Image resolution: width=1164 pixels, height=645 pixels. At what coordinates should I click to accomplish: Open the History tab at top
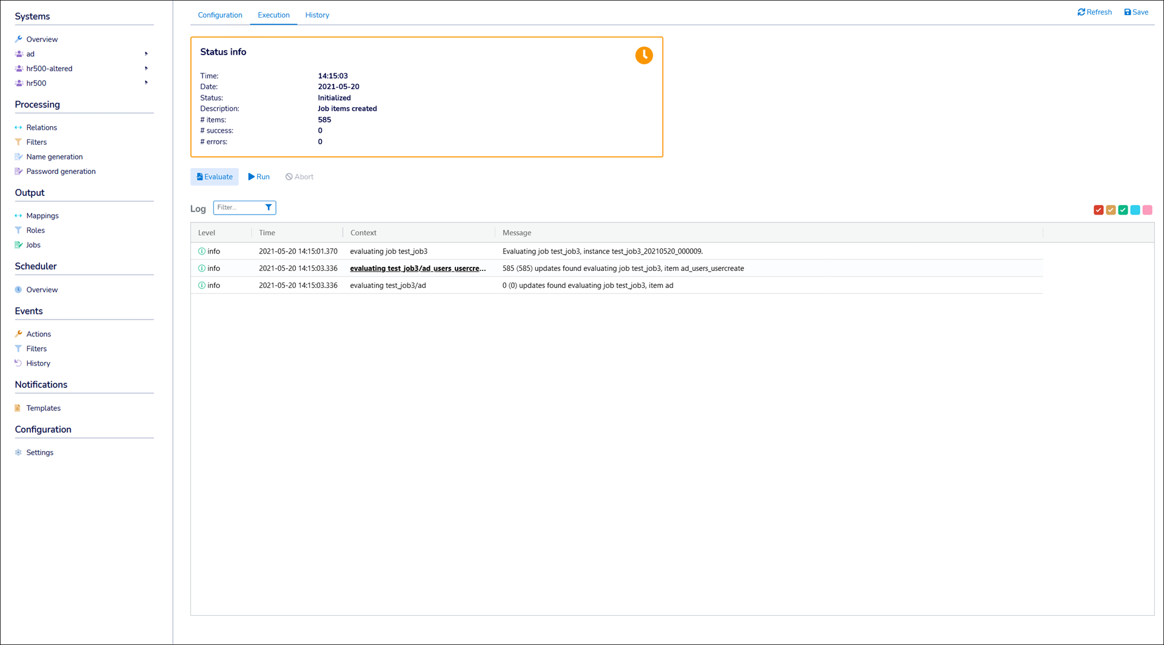[x=317, y=15]
